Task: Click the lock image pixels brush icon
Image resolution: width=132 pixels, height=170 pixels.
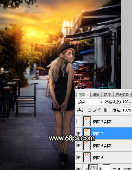Action: coord(95,110)
